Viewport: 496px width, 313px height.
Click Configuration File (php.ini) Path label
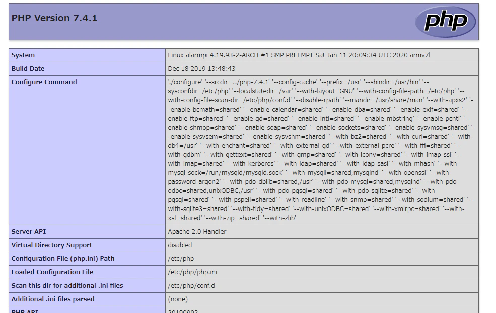coord(63,258)
